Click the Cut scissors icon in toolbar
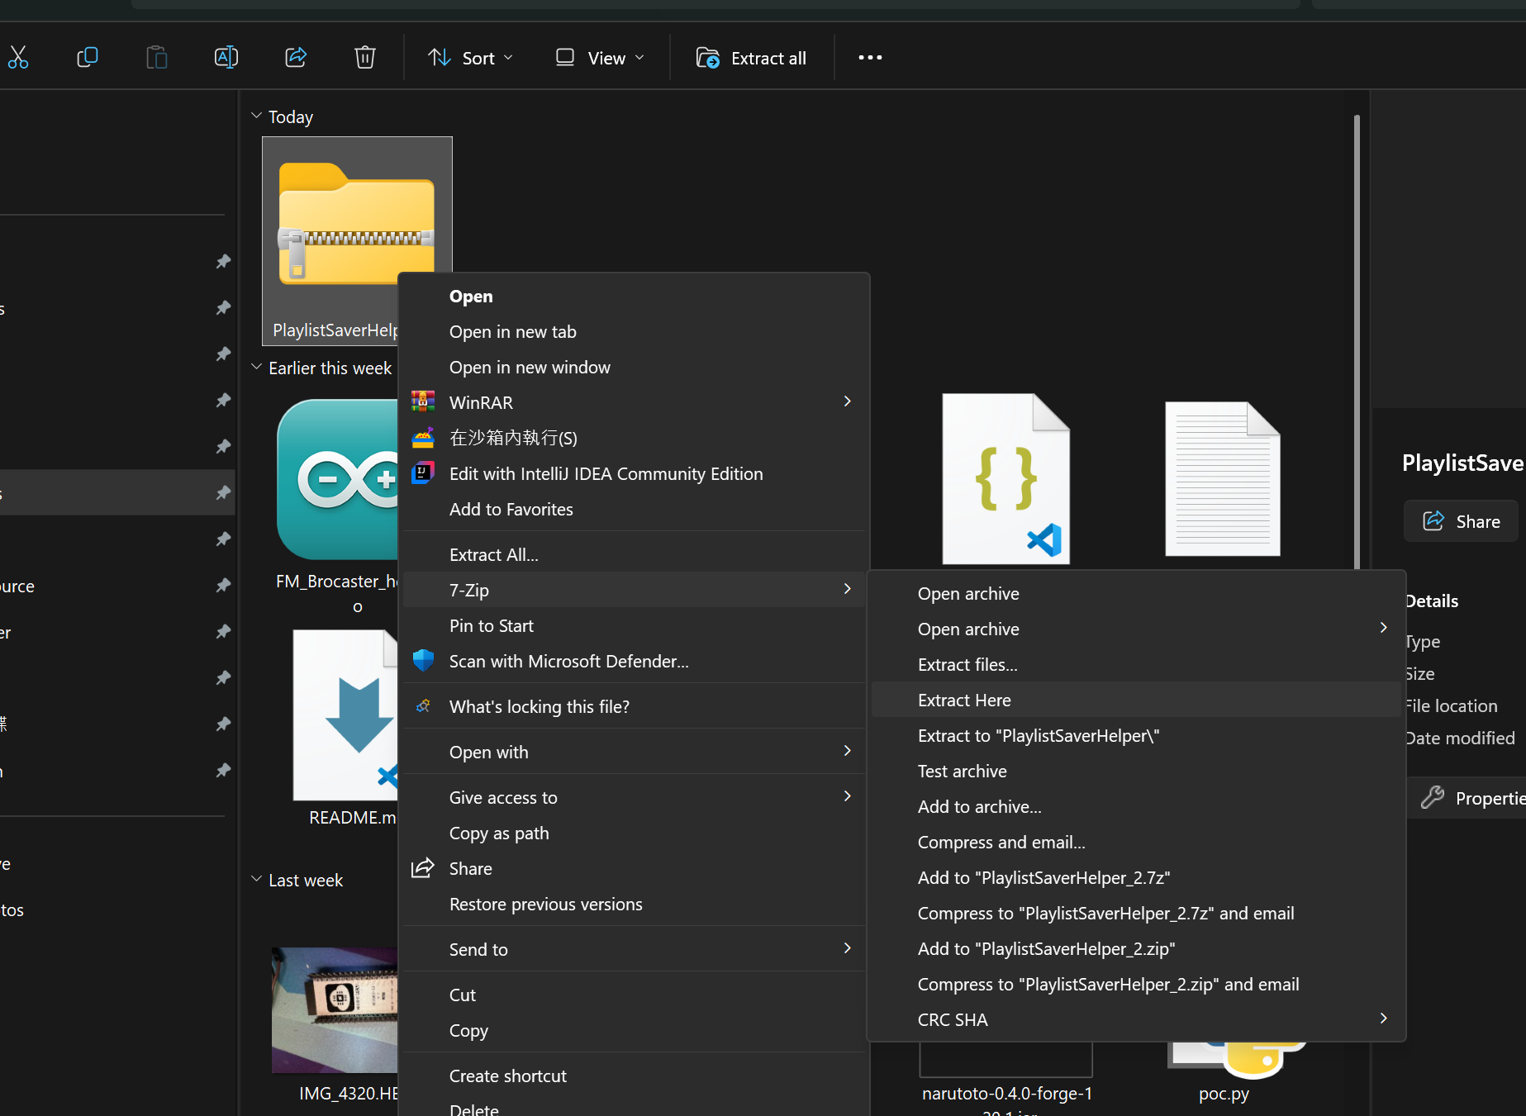 18,58
